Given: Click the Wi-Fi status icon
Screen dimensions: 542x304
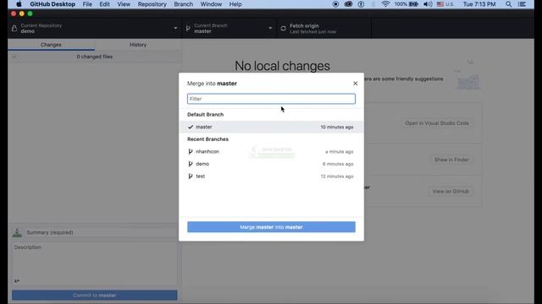Looking at the screenshot, I should 385,4.
